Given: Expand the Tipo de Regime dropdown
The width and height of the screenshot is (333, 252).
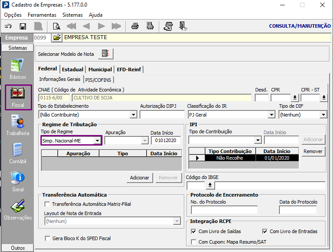Looking at the screenshot, I should tap(97, 141).
